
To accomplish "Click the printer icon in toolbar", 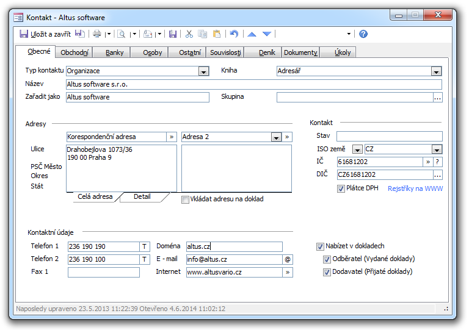I will click(97, 34).
